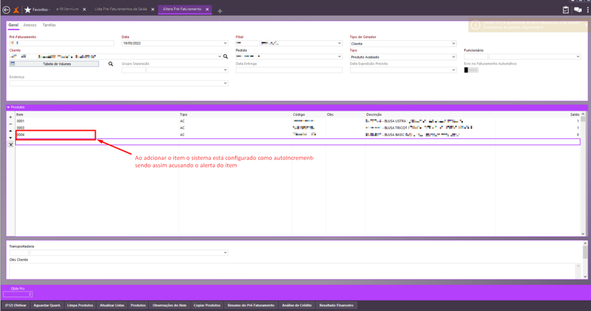Image resolution: width=591 pixels, height=311 pixels.
Task: Select the Altera Pré-Faturamento tab
Action: pos(182,9)
